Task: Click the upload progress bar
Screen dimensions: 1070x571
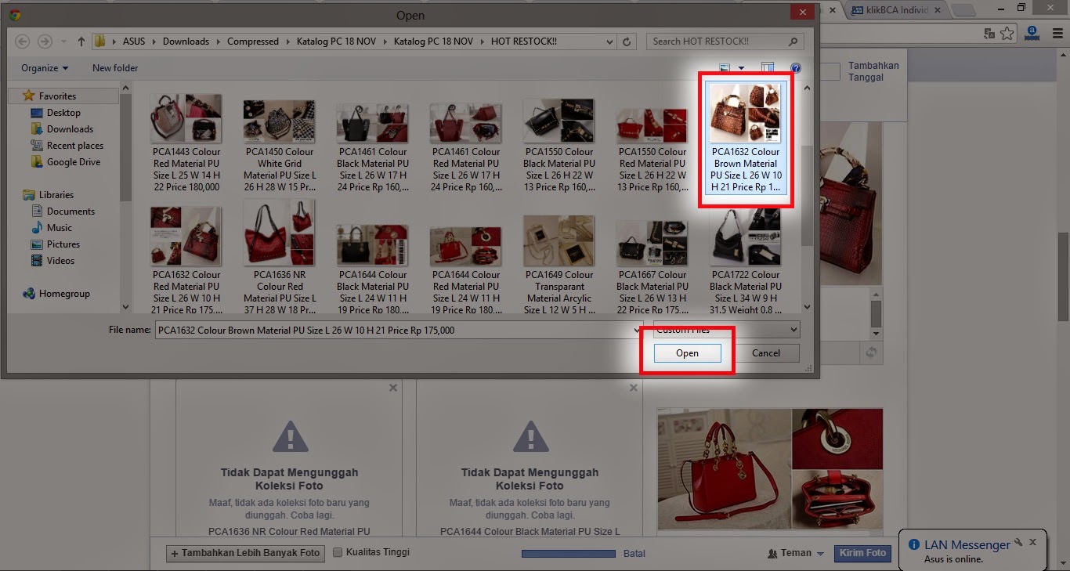Action: coord(569,554)
